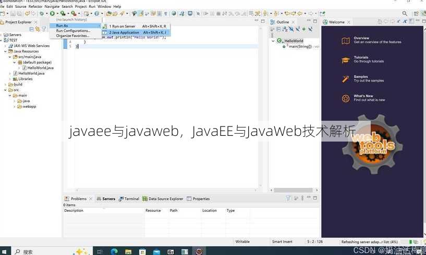Open the Window menu
This screenshot has height=255, width=426.
pos(104,6)
